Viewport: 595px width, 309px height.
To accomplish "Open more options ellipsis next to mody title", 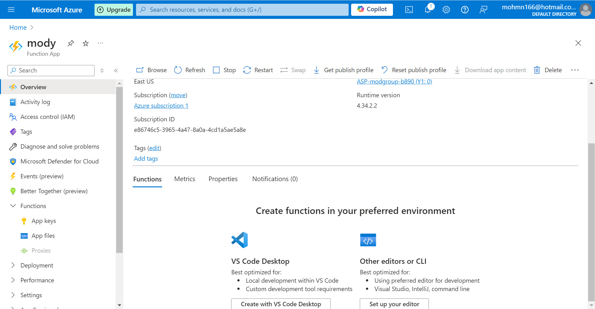I will pyautogui.click(x=100, y=43).
